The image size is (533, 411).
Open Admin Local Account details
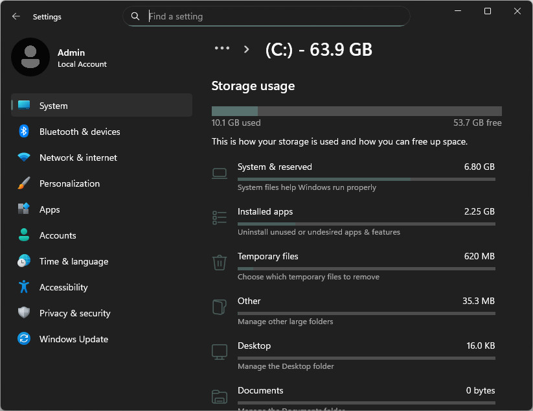82,58
